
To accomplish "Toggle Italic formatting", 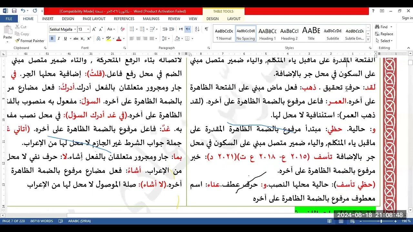I will pyautogui.click(x=59, y=39).
